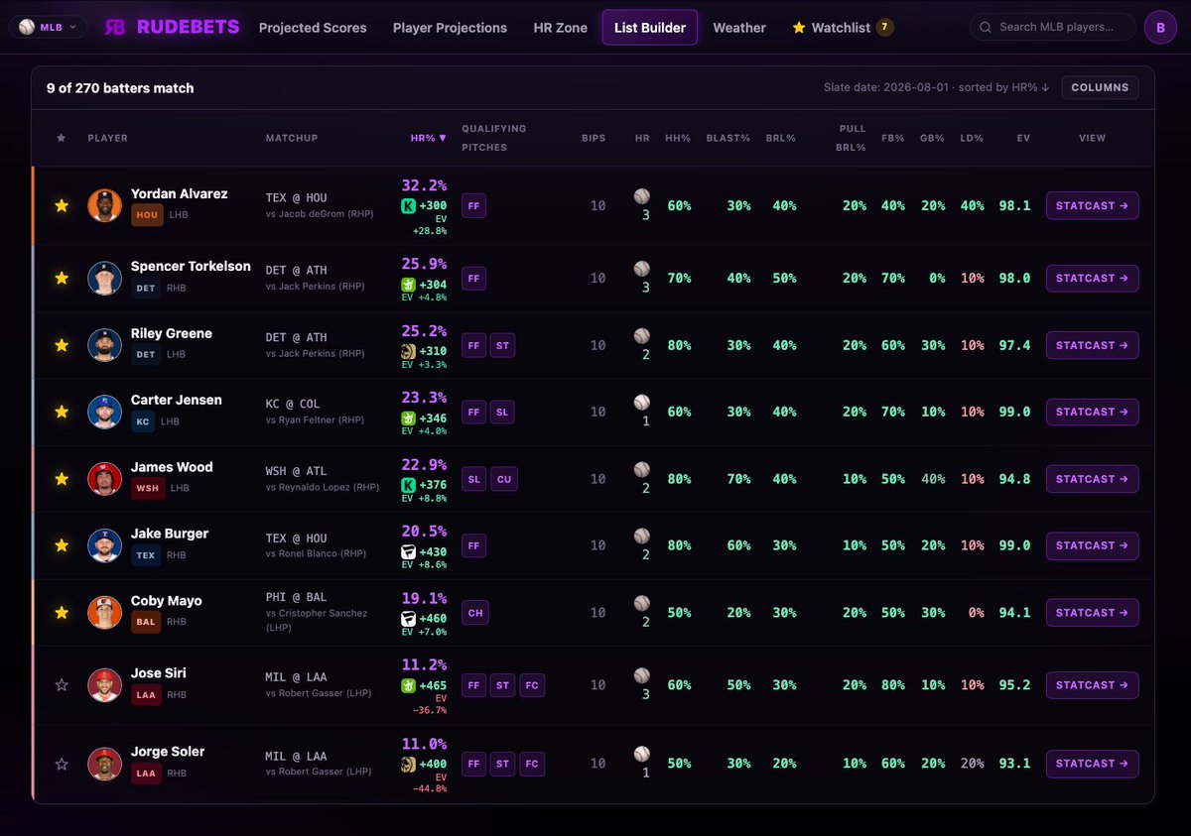Open James Wood STATCAST view
This screenshot has height=836, width=1191.
tap(1092, 479)
